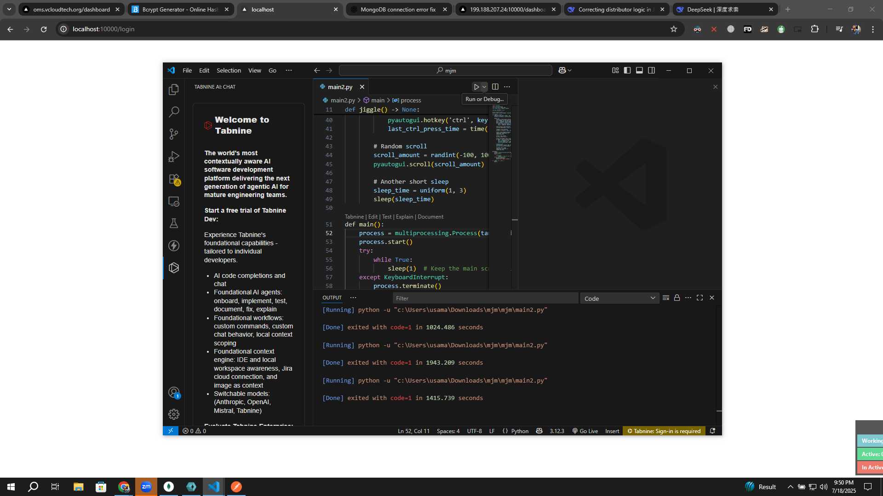
Task: Open the Go menu in VS Code
Action: (272, 70)
